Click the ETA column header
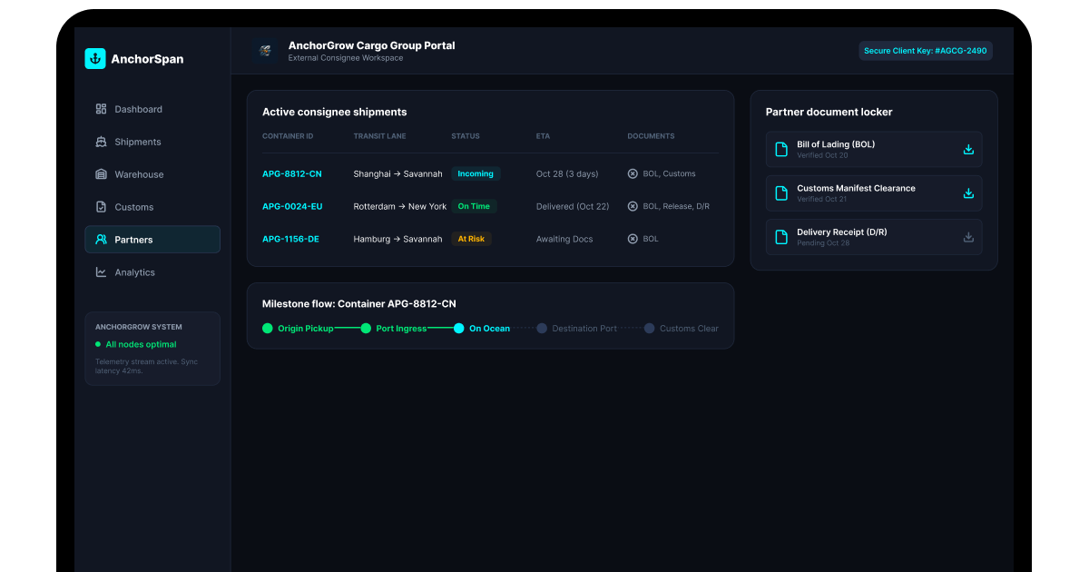Screen dimensions: 1089x572 [543, 136]
